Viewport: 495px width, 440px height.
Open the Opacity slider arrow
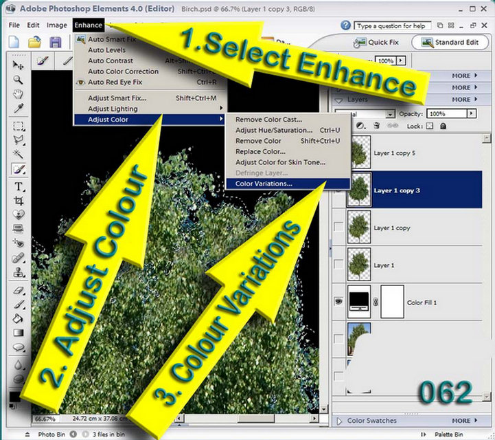tap(472, 113)
